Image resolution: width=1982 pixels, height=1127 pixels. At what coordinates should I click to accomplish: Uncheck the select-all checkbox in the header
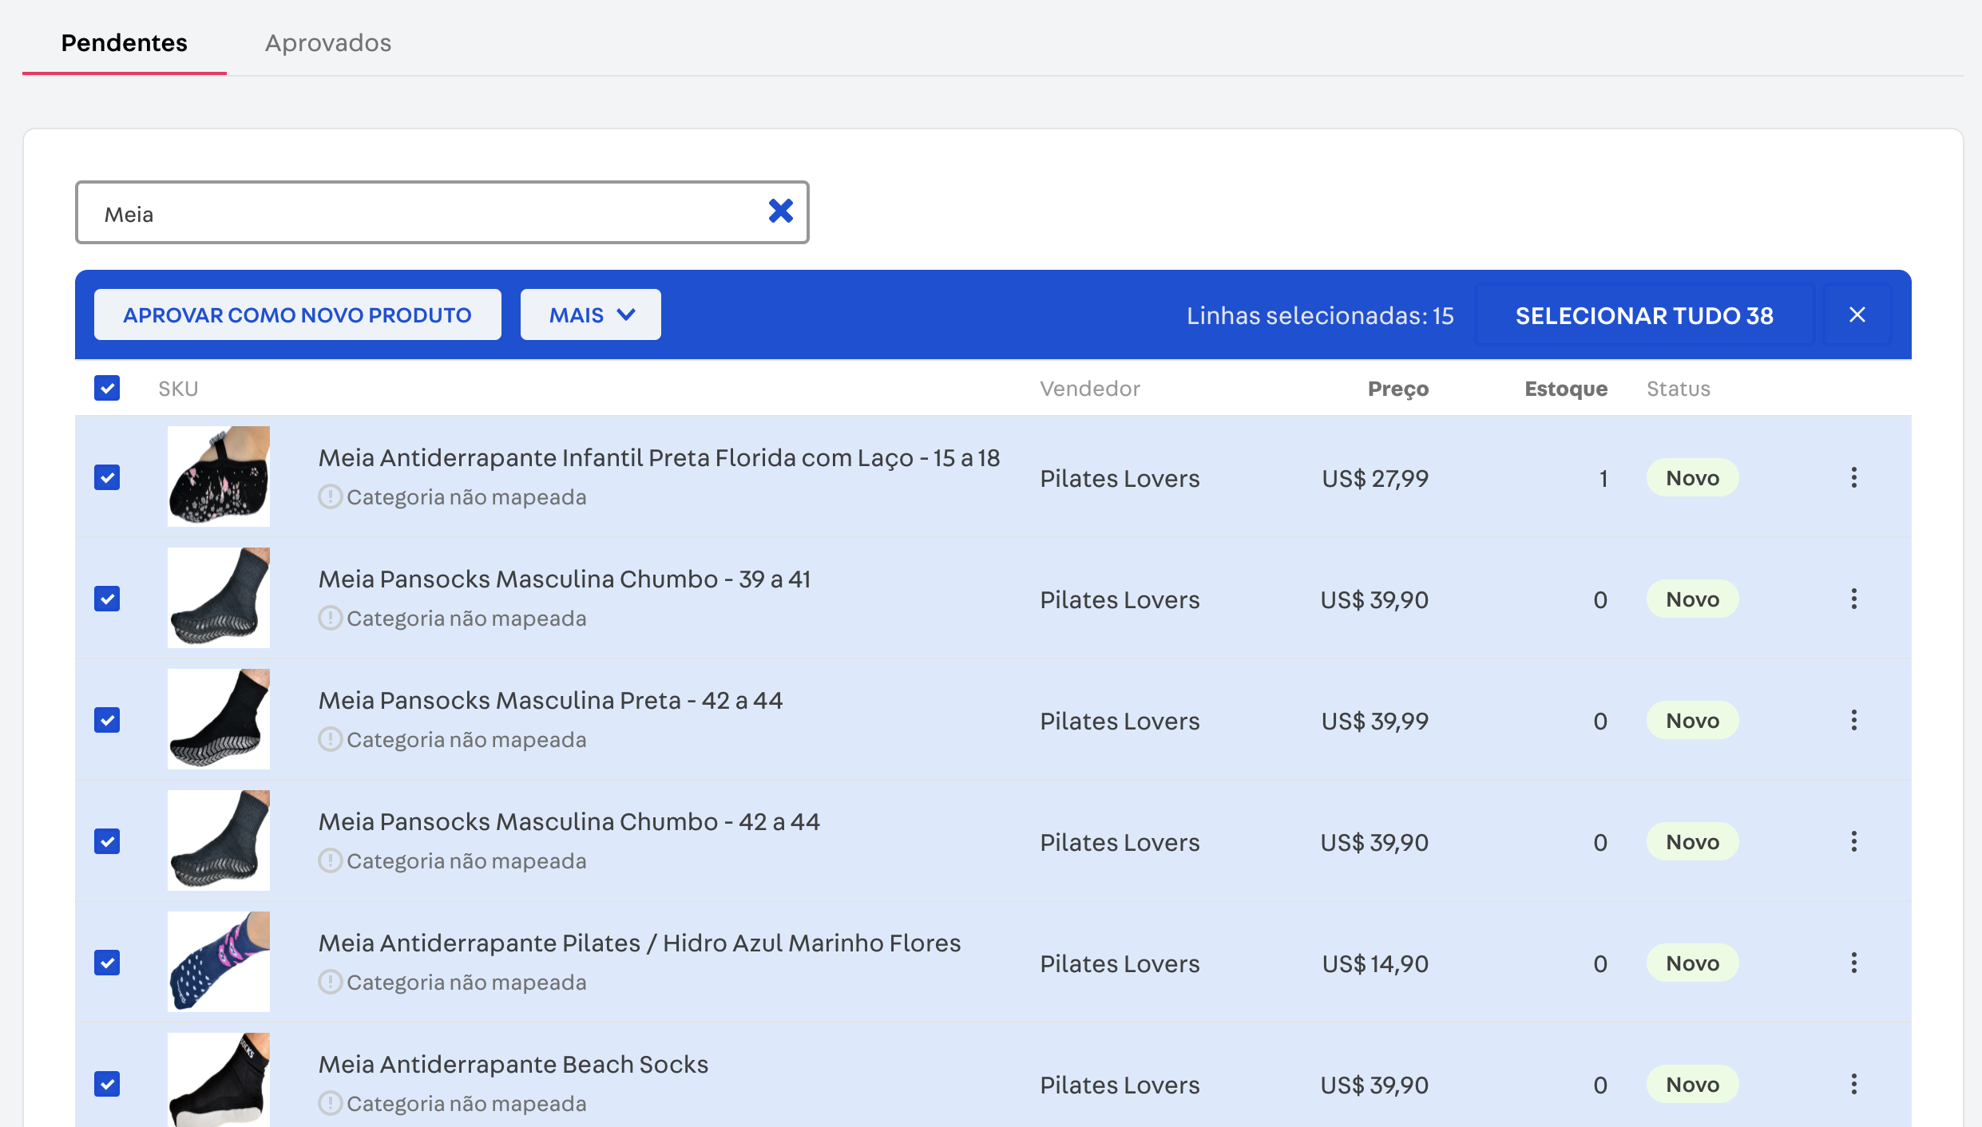(x=107, y=388)
